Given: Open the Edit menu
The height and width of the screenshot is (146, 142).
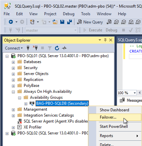Looking at the screenshot, I should pyautogui.click(x=19, y=14).
